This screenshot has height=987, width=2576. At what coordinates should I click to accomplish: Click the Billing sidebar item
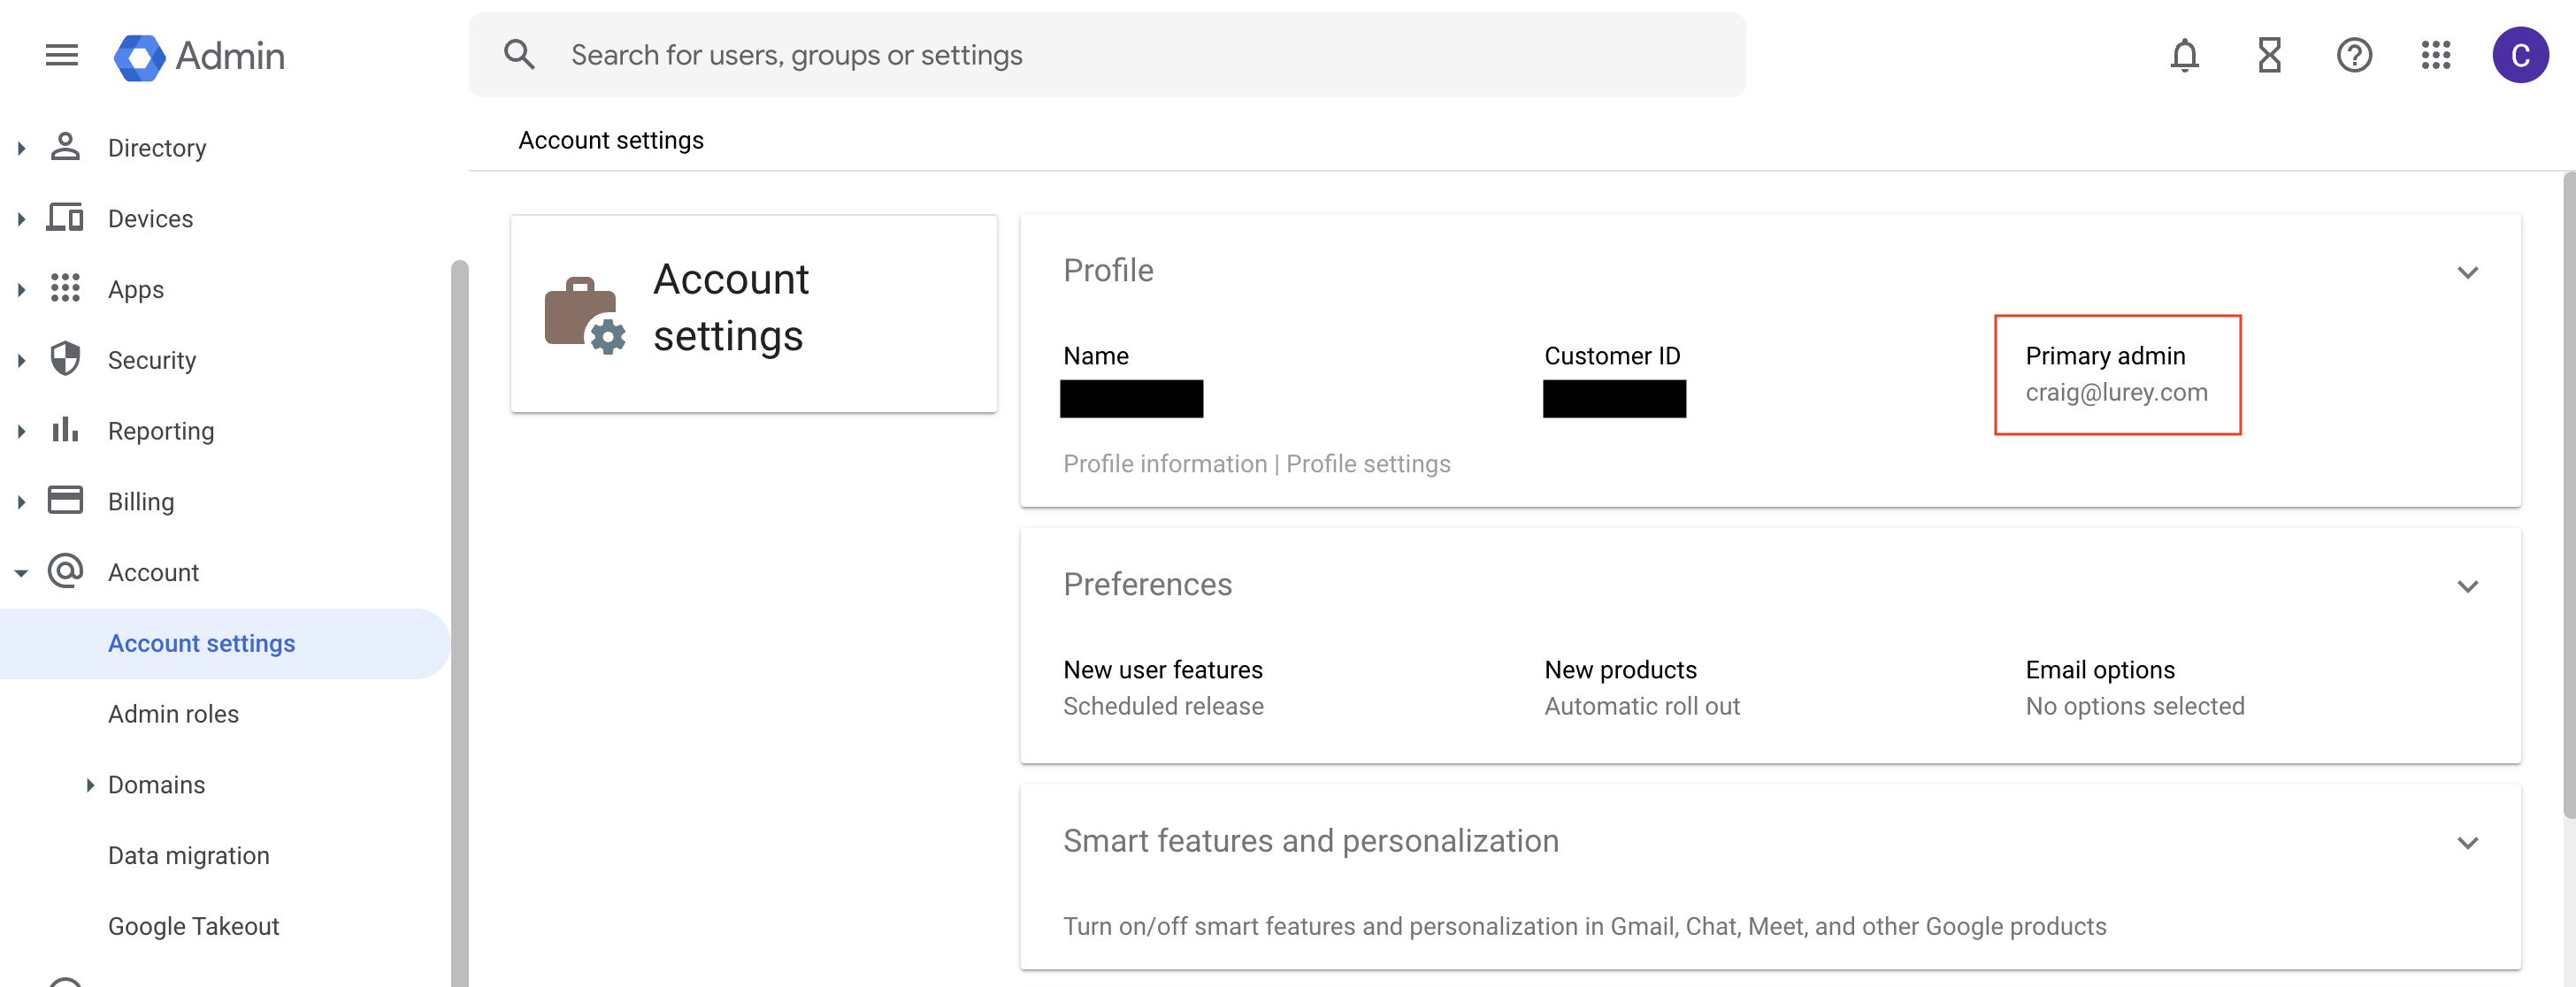(141, 501)
